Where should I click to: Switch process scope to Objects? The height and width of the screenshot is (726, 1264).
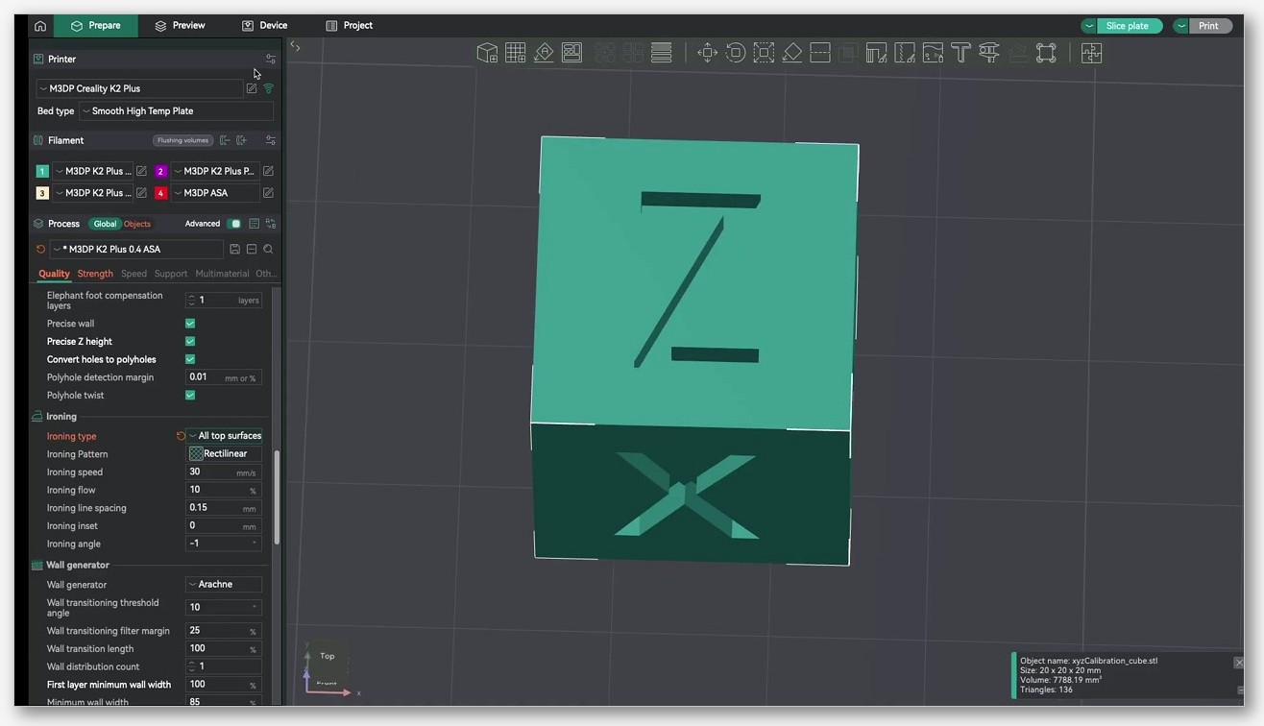coord(137,224)
